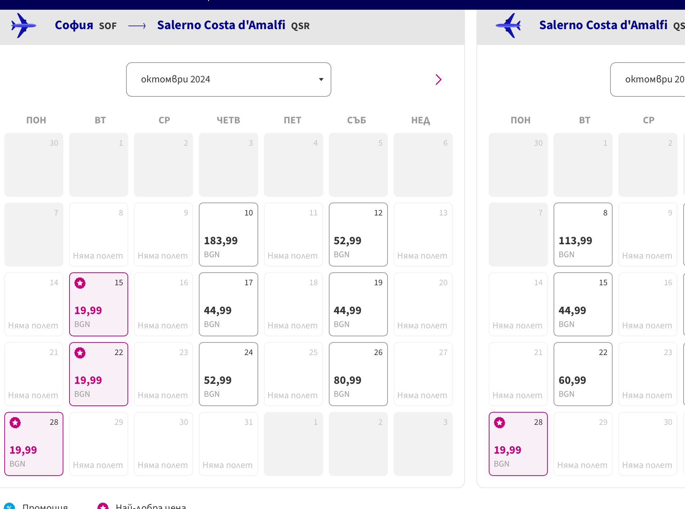The width and height of the screenshot is (685, 509).
Task: Click best price star on return October 28
Action: click(x=500, y=423)
